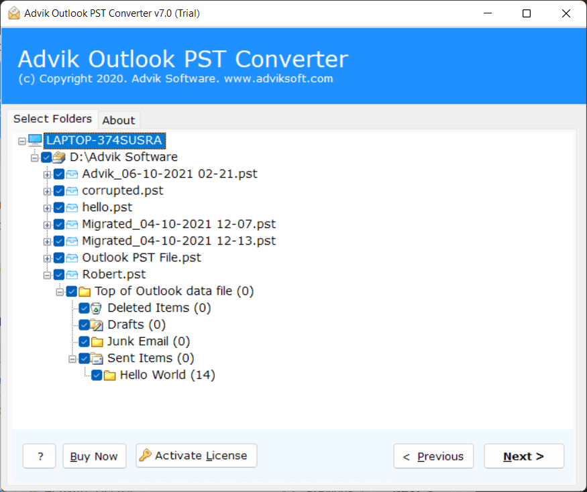Expand the Advik_06-10-2021 02-21.pst node

click(x=47, y=175)
